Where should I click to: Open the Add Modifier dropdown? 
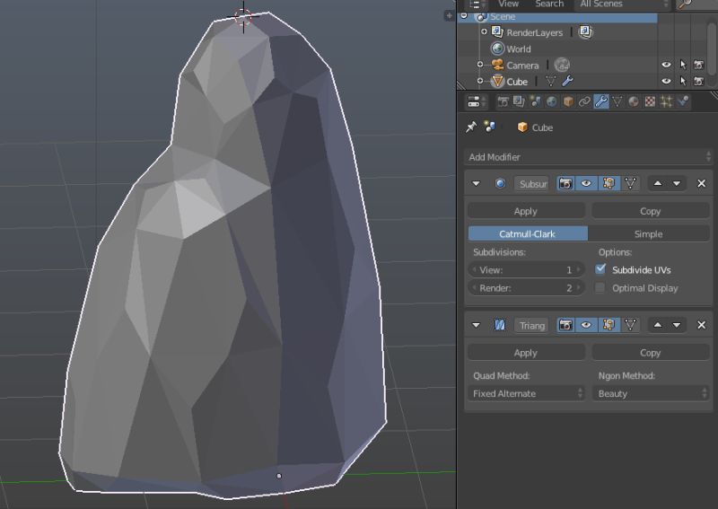[589, 157]
